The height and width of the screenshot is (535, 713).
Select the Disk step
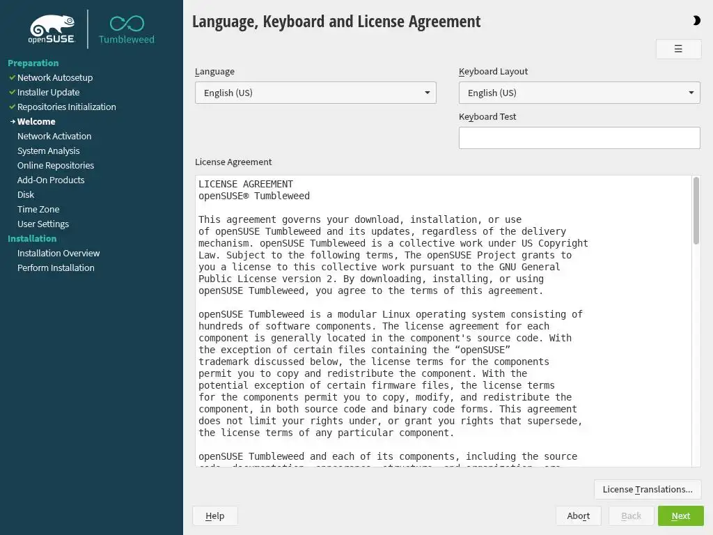click(26, 194)
